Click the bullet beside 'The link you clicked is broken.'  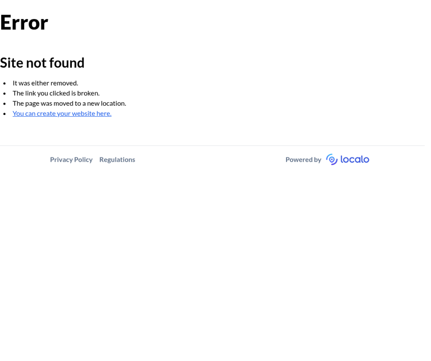5,94
